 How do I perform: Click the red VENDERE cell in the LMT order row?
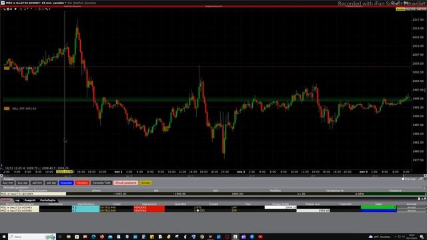149,207
